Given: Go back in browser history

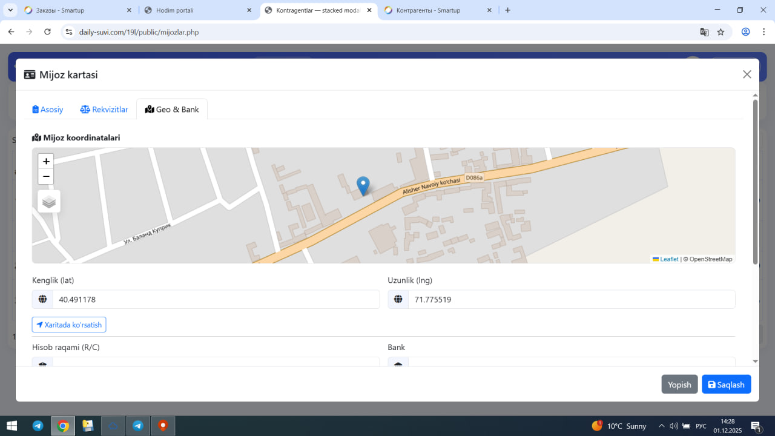Looking at the screenshot, I should 11,32.
